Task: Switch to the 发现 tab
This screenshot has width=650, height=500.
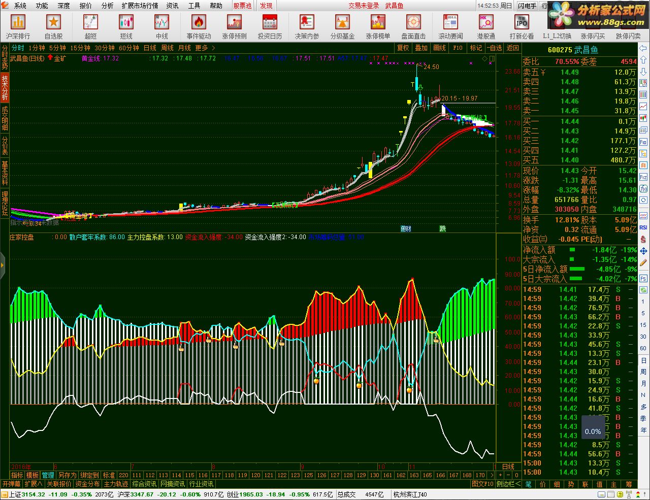Action: tap(267, 6)
